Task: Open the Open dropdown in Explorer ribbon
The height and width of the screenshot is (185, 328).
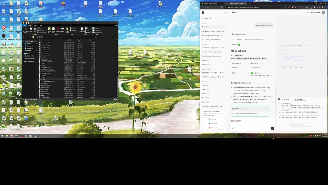Action: [x=88, y=28]
